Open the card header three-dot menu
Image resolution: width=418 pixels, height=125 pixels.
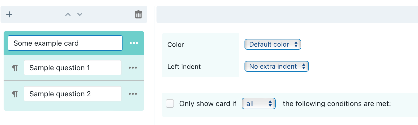point(134,43)
